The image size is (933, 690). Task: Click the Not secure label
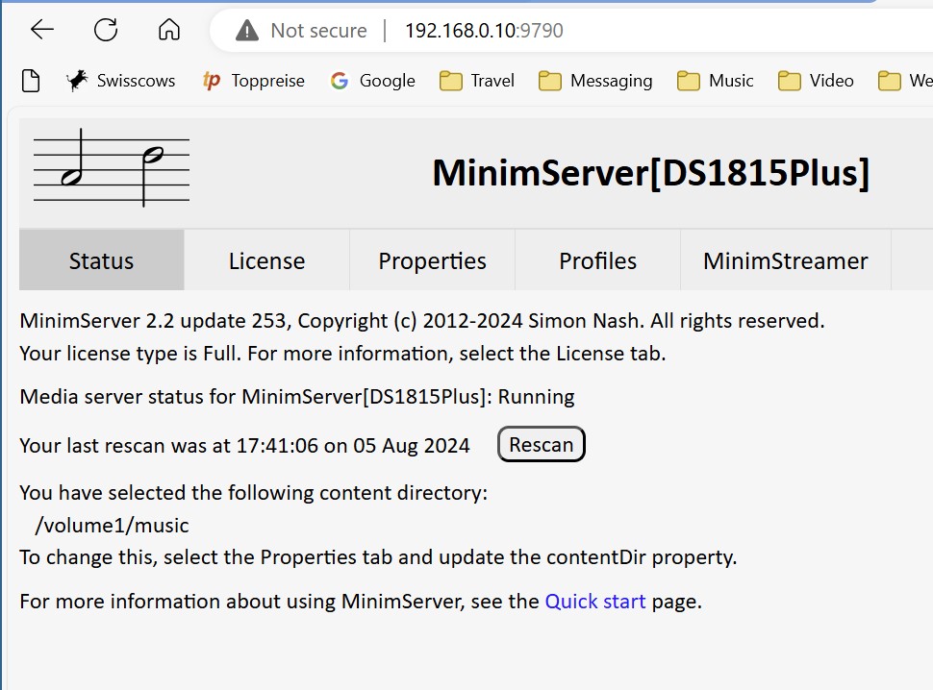click(319, 31)
